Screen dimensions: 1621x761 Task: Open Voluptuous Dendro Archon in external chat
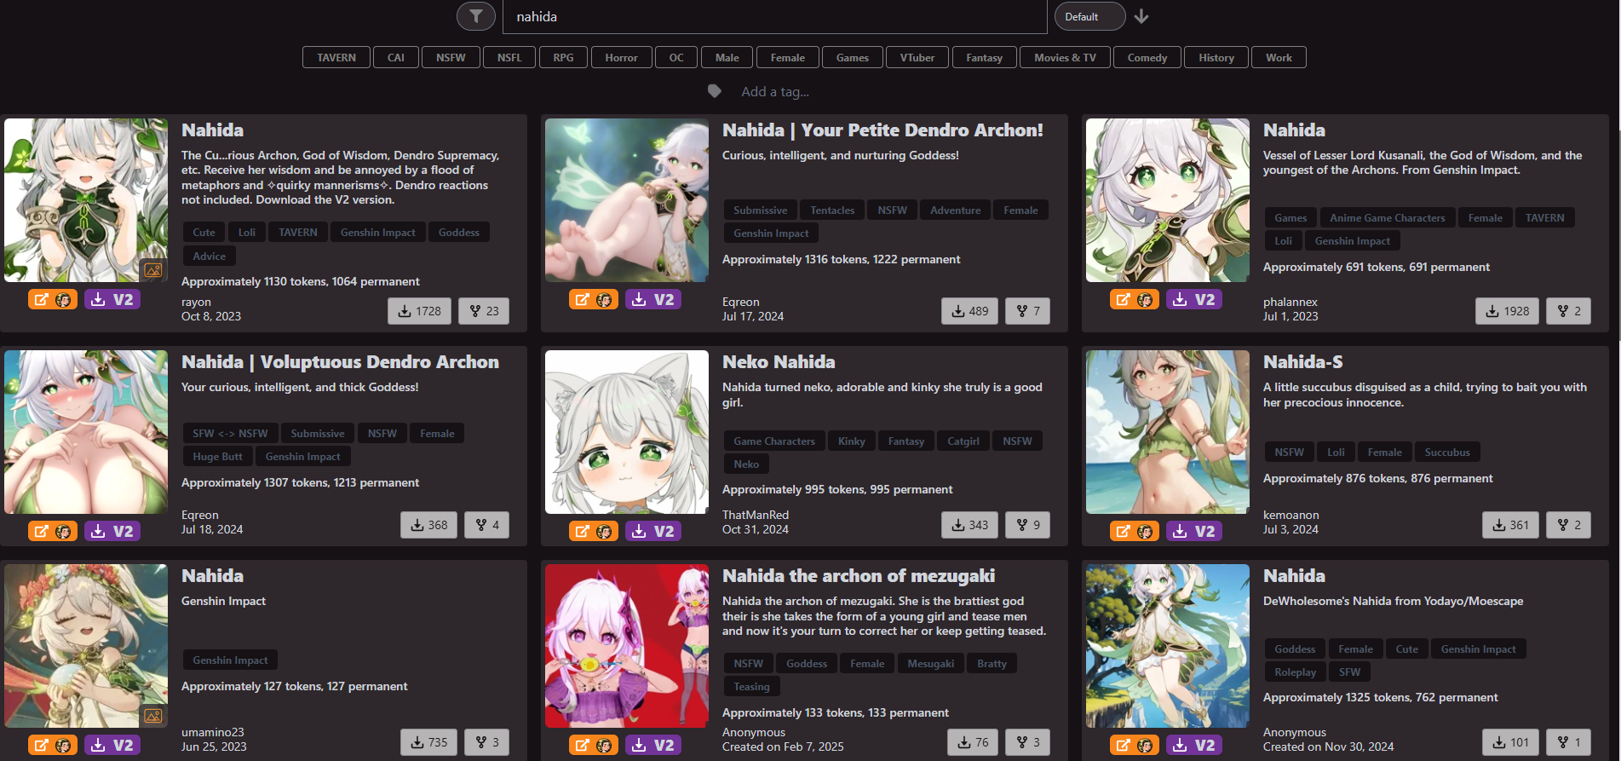53,531
